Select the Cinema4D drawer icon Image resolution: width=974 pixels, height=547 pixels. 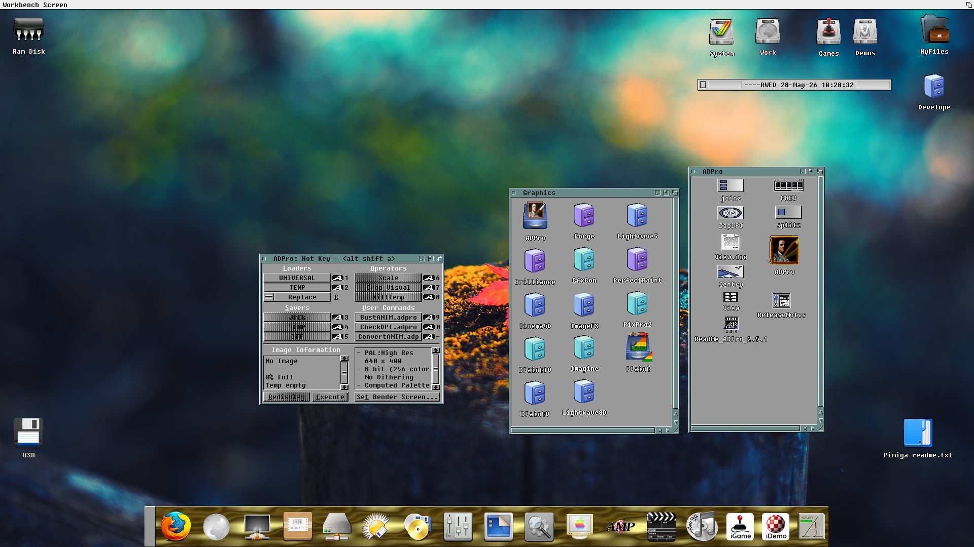(x=535, y=305)
